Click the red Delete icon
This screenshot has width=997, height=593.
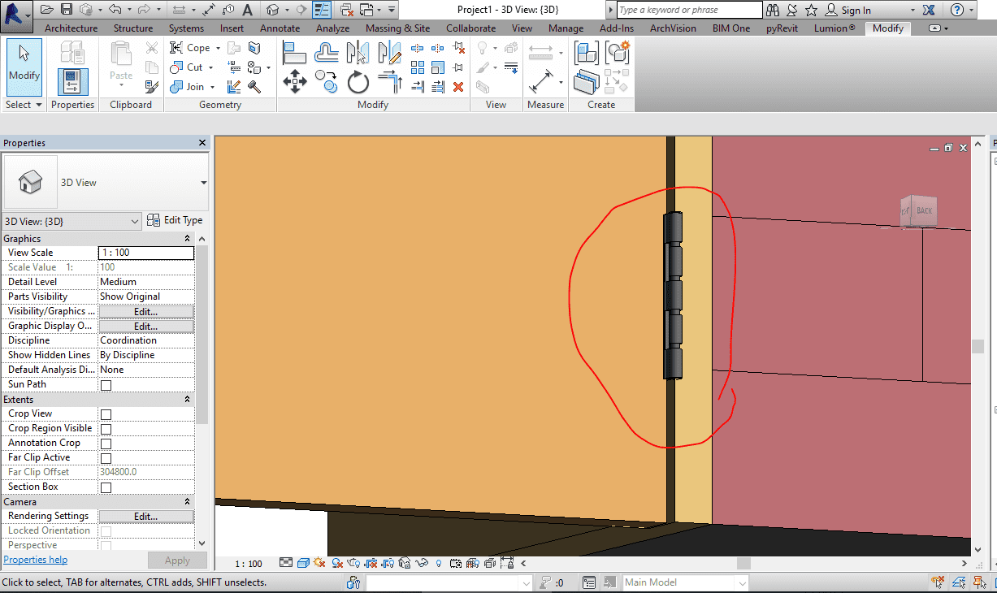(x=458, y=86)
